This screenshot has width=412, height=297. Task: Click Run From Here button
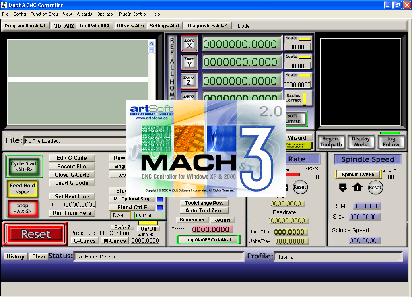tap(72, 213)
